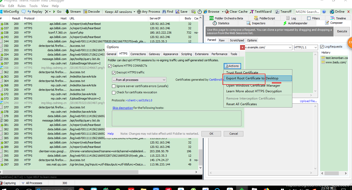Viewport: 352px width, 190px height.
Task: Click the Actions button
Action: [233, 66]
